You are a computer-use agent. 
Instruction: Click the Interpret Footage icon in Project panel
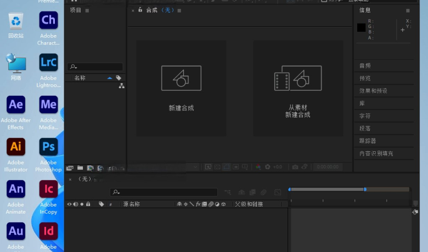pos(70,168)
